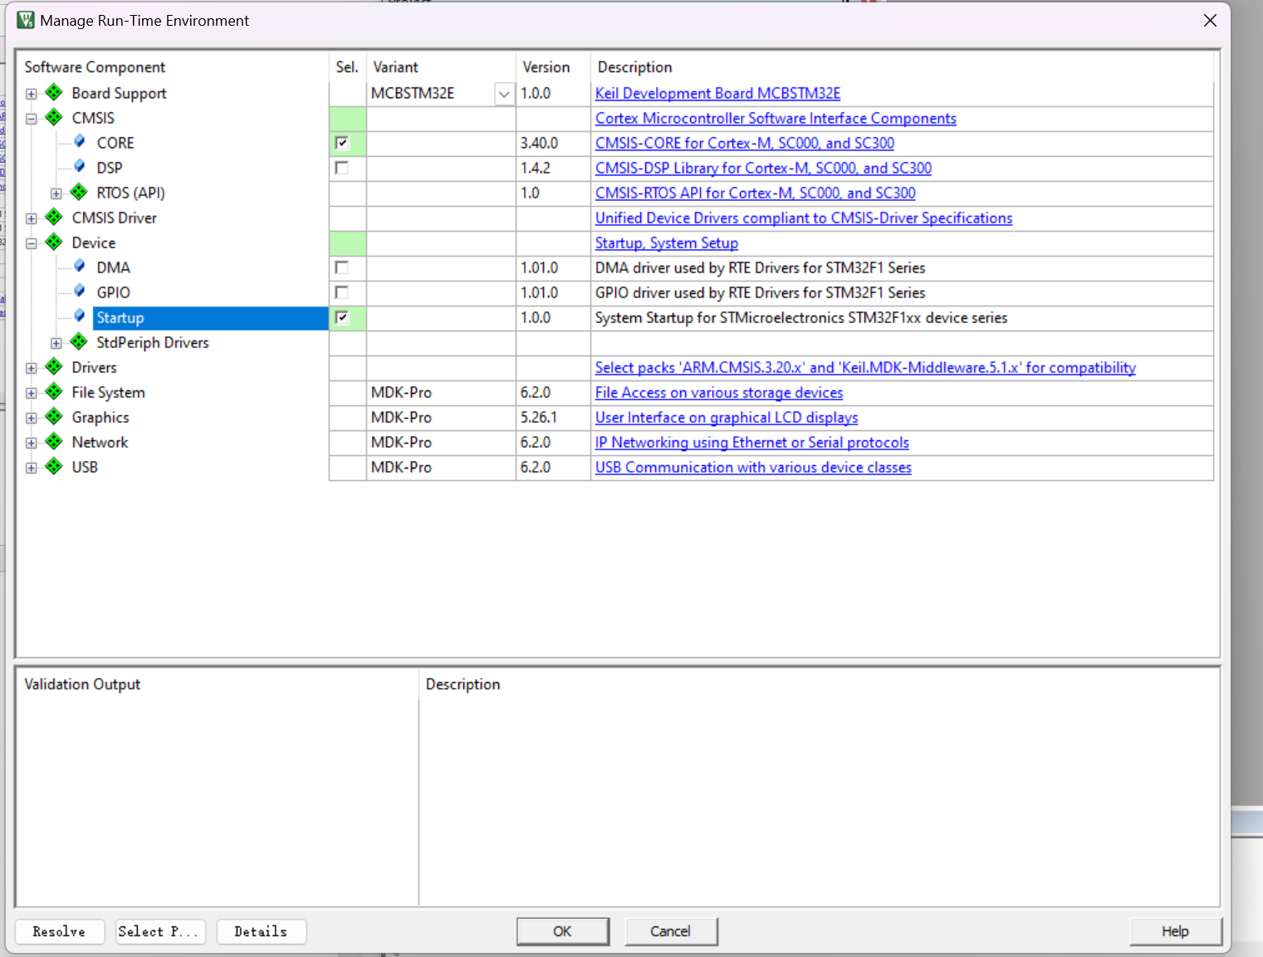
Task: Expand the File System node
Action: tap(32, 393)
